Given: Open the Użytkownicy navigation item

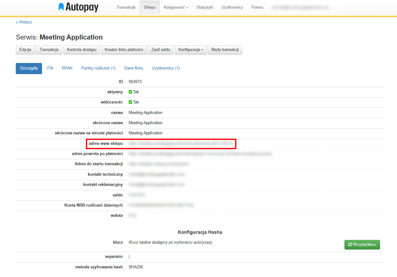Looking at the screenshot, I should pos(232,7).
